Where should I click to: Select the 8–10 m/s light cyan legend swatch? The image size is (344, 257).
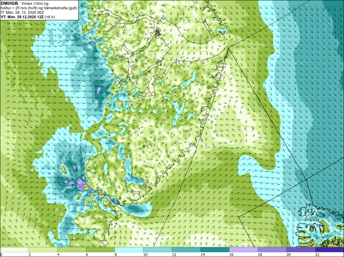click(x=129, y=250)
